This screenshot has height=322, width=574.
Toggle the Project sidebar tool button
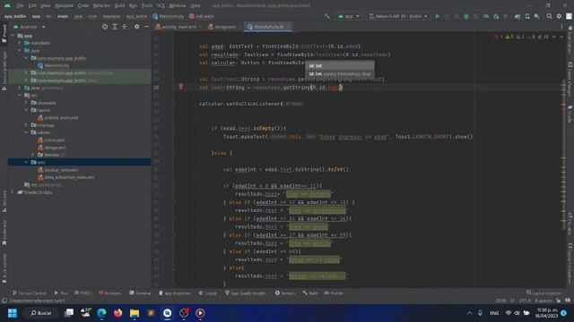coord(4,34)
